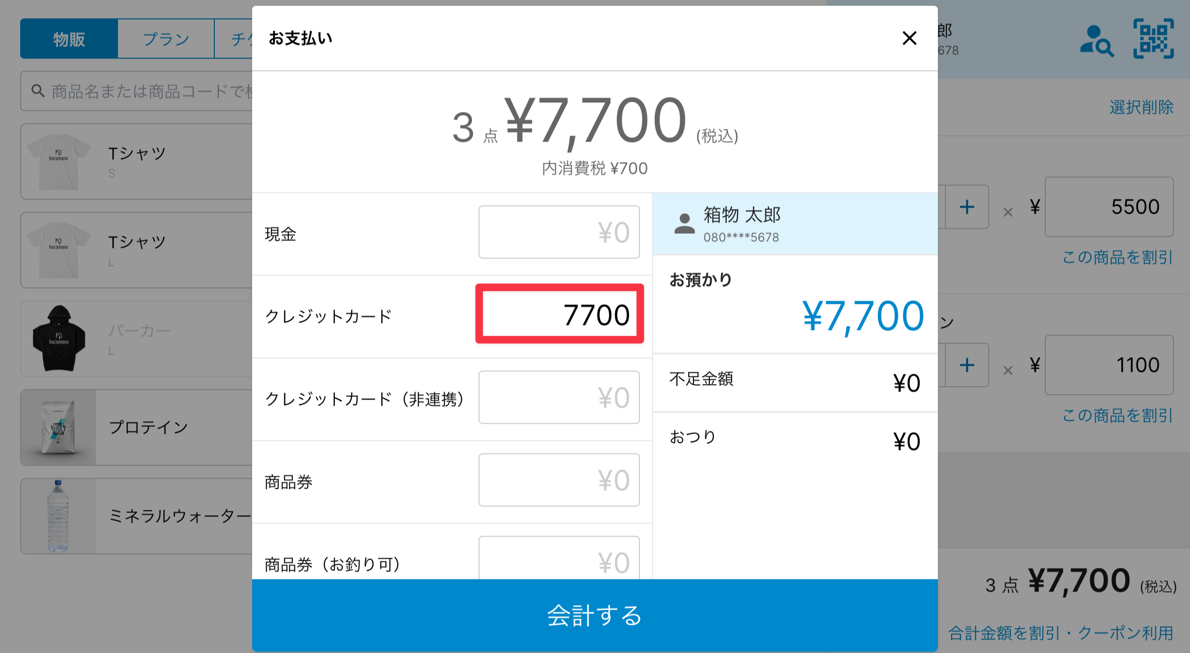The image size is (1190, 653).
Task: Select the 商品券（お釣り可） amount field
Action: click(x=559, y=558)
